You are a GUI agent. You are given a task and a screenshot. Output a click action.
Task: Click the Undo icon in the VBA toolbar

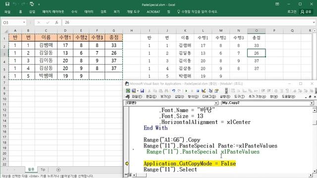(173, 91)
